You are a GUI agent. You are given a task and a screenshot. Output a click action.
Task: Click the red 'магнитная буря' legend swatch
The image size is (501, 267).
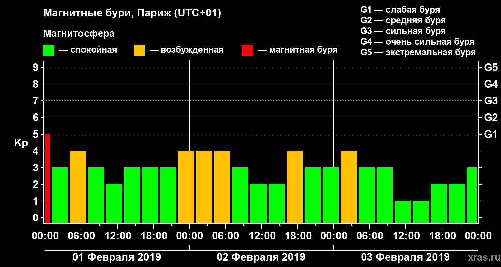click(247, 50)
